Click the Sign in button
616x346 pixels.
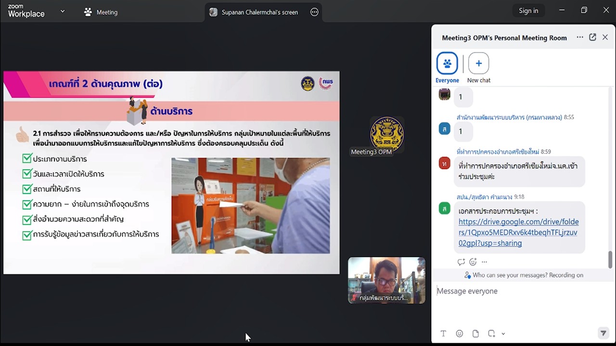pos(528,10)
